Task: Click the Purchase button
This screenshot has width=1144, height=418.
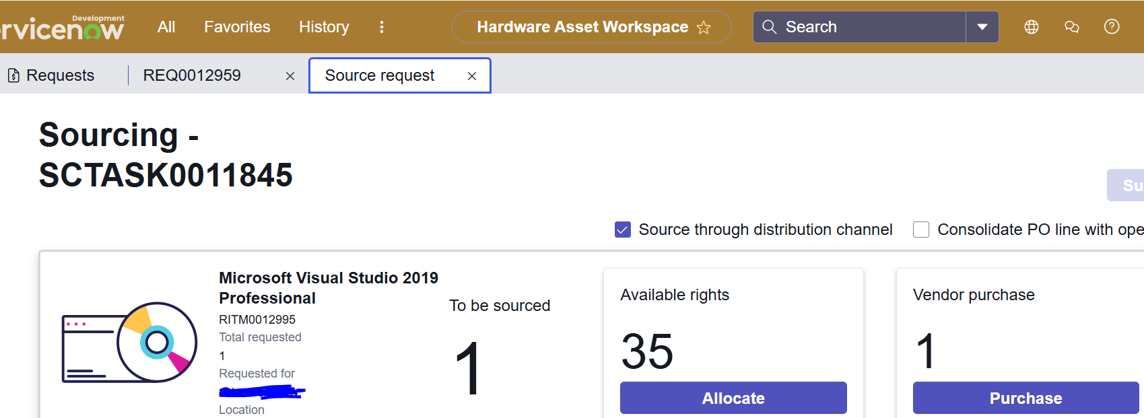Action: (x=1025, y=398)
